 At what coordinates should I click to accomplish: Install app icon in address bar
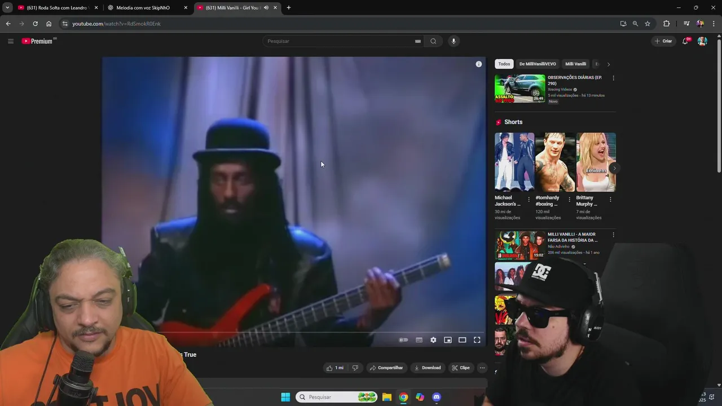pos(623,24)
